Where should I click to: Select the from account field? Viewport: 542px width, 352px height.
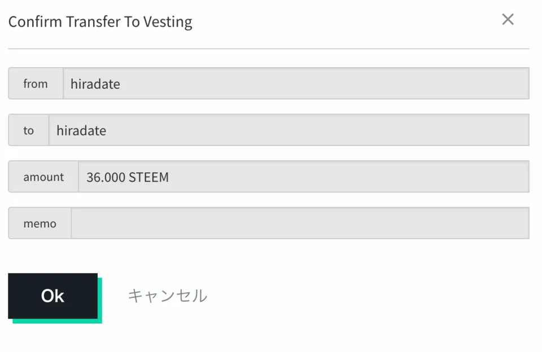(x=296, y=83)
